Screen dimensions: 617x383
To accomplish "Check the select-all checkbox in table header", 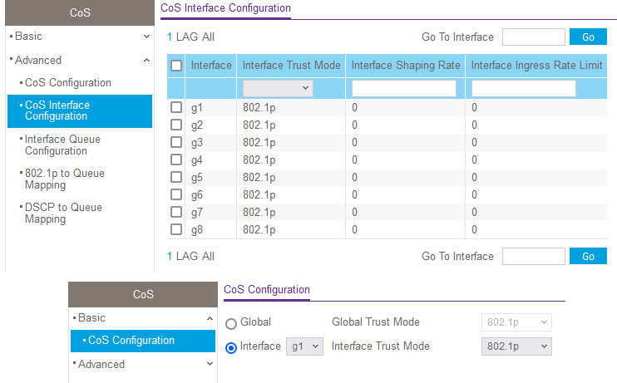I will click(176, 66).
